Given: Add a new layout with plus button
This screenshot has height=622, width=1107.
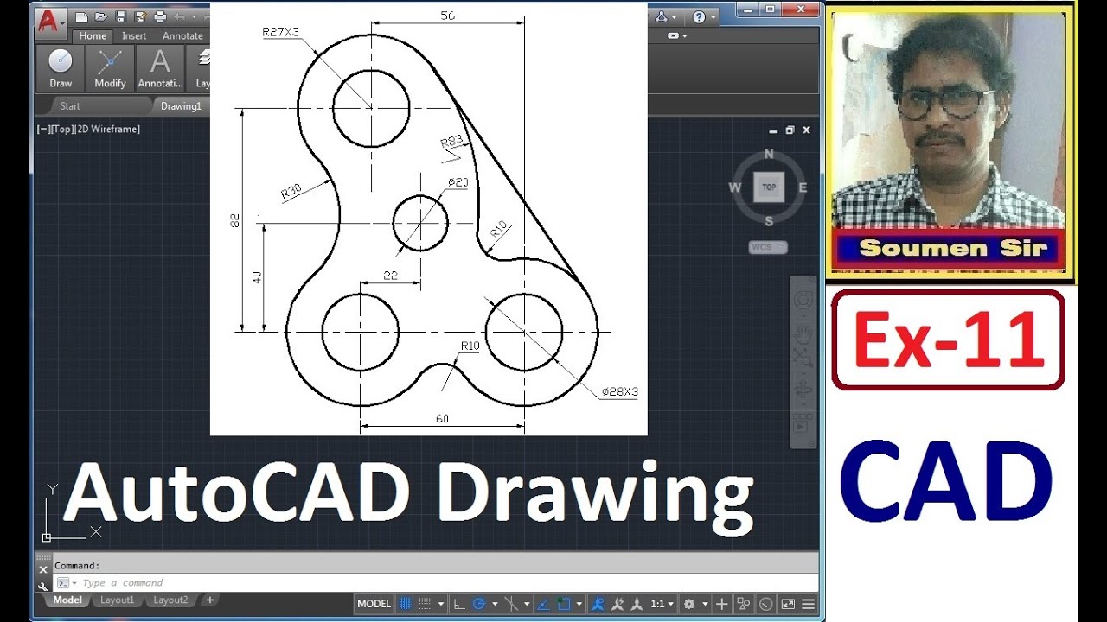Looking at the screenshot, I should (209, 600).
